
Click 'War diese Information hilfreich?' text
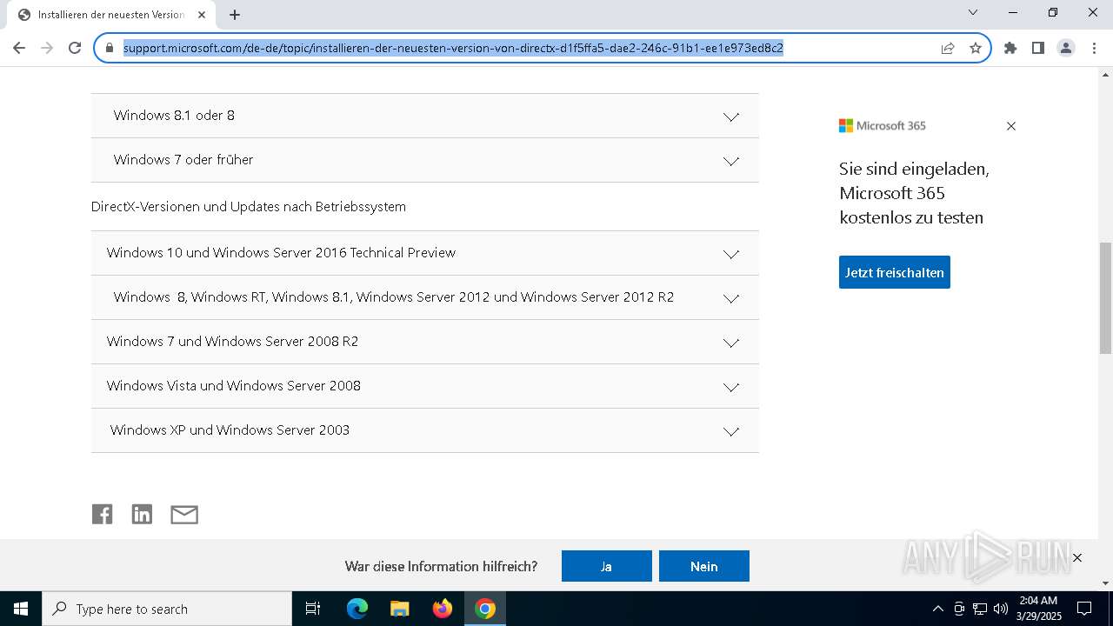[441, 566]
